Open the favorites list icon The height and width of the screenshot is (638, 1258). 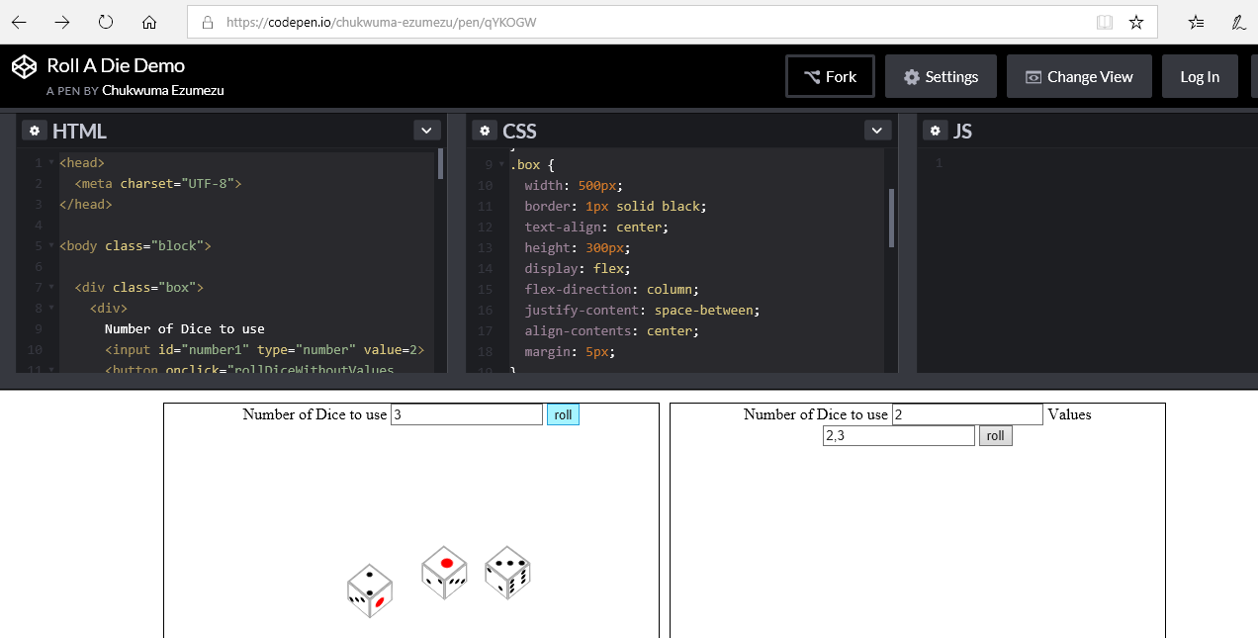[1196, 22]
